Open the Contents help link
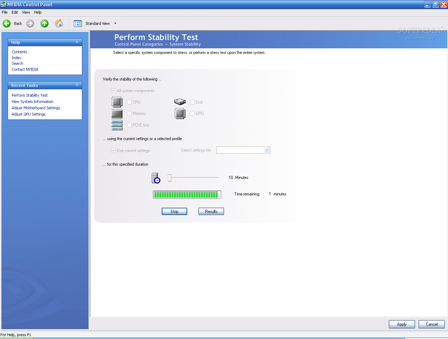 click(19, 52)
